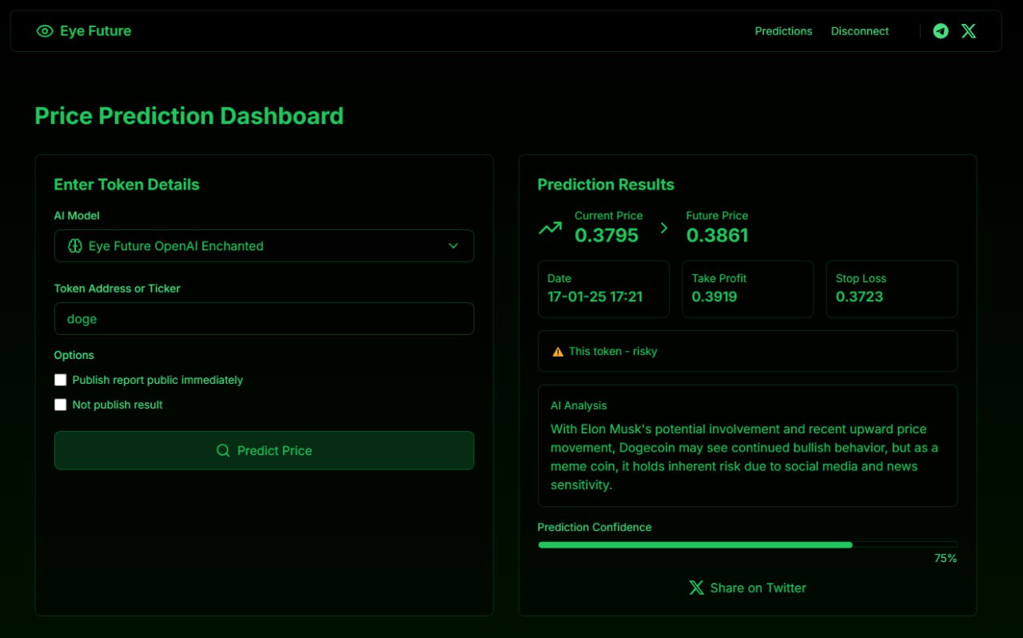
Task: Enable Publish report public immediately checkbox
Action: [60, 380]
